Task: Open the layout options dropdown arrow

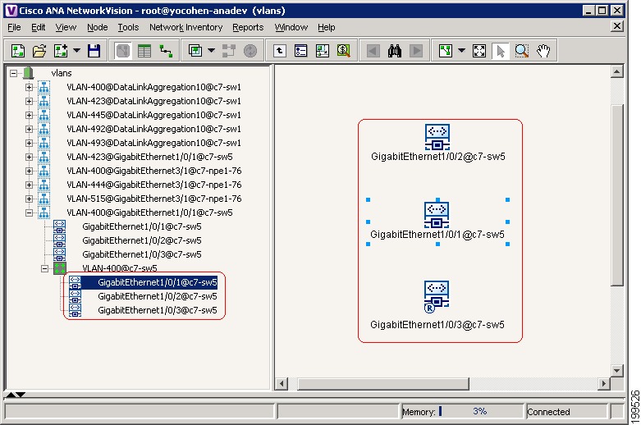Action: pos(461,51)
